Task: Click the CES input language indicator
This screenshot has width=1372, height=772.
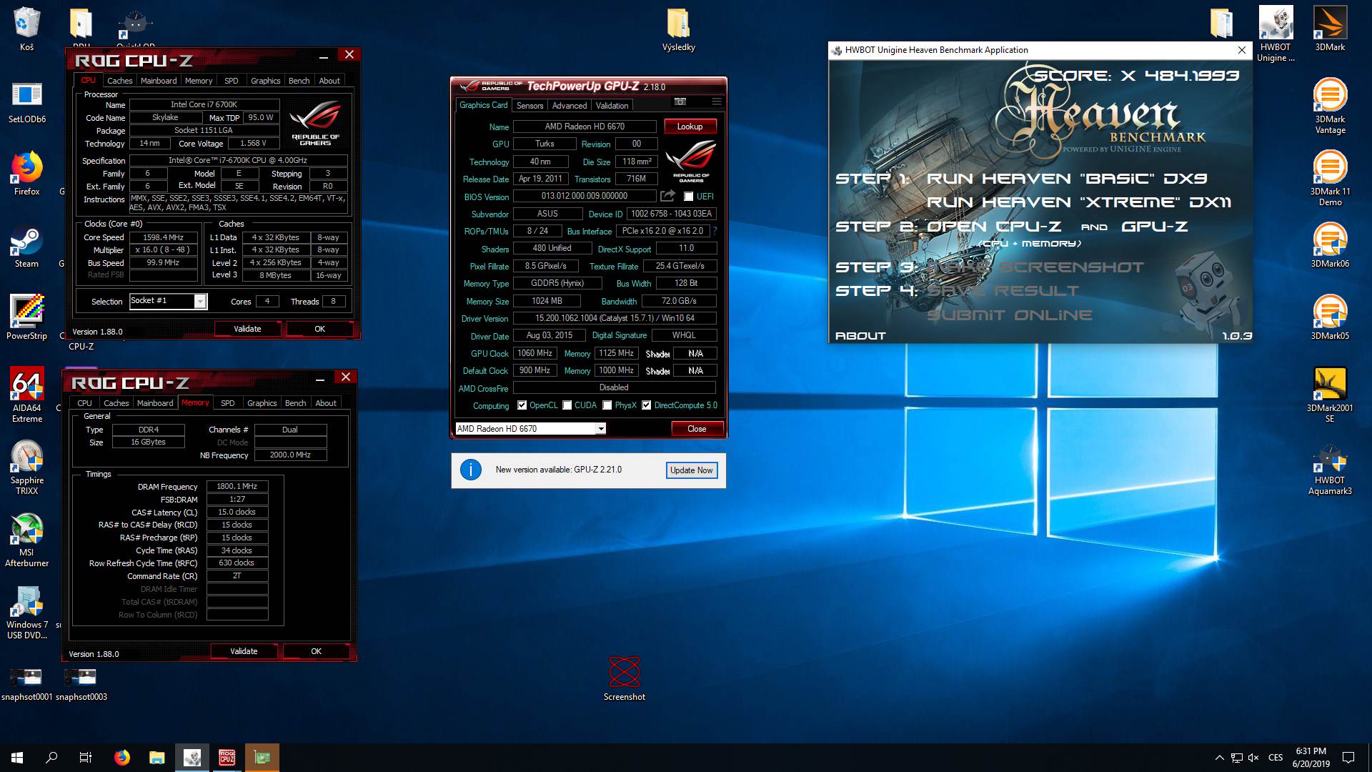Action: [x=1276, y=758]
